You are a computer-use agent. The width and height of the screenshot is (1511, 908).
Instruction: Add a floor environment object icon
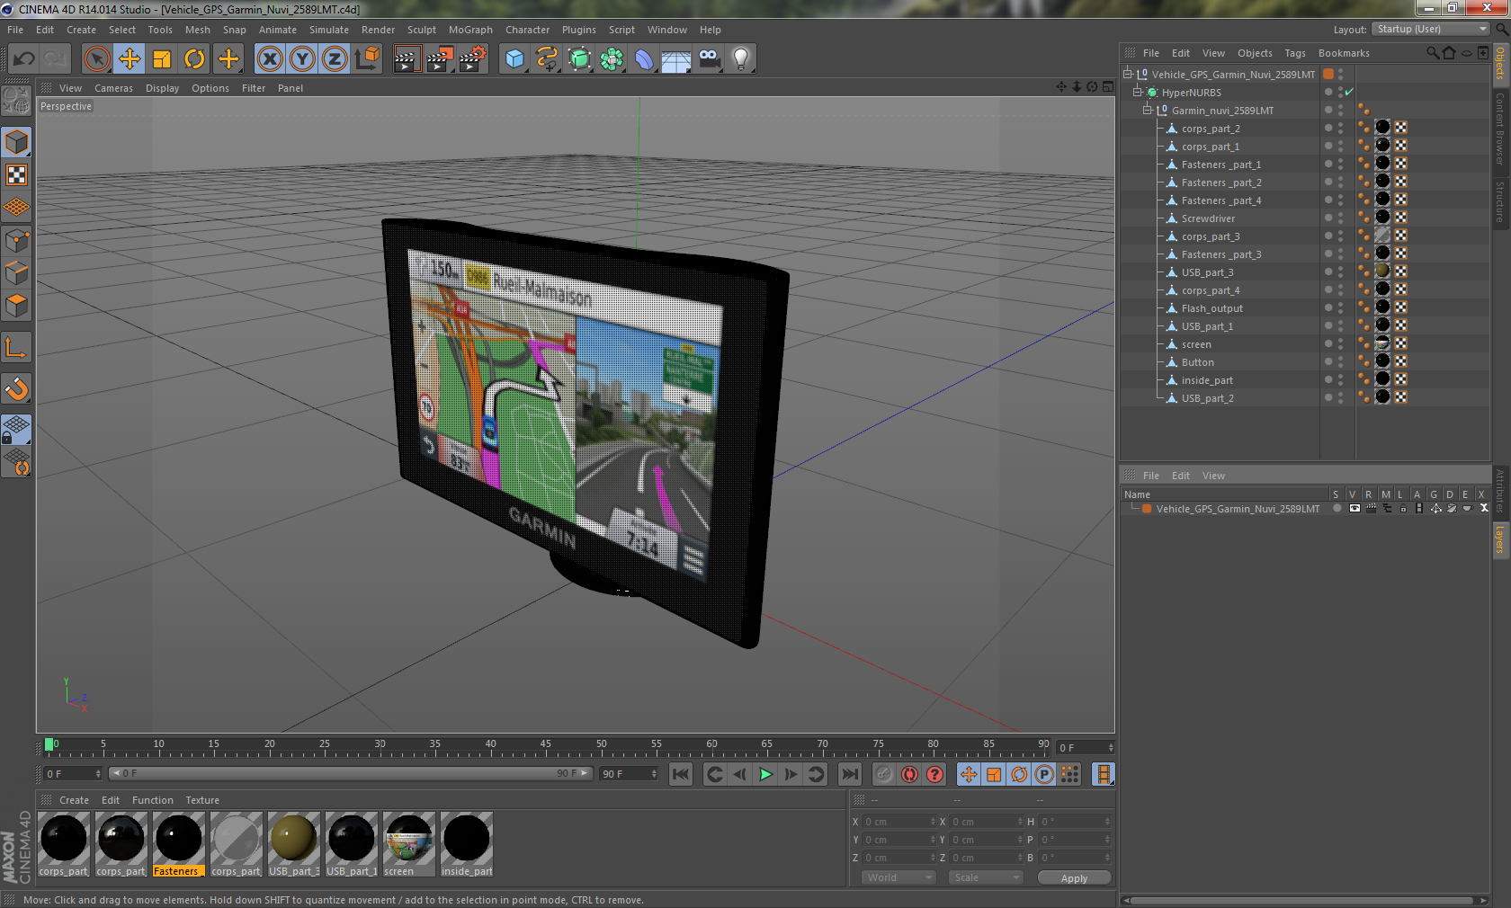click(676, 59)
